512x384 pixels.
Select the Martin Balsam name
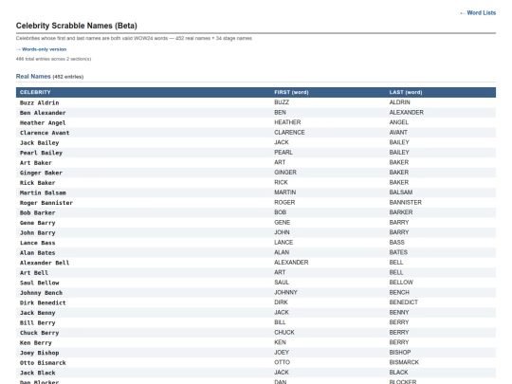click(x=43, y=192)
